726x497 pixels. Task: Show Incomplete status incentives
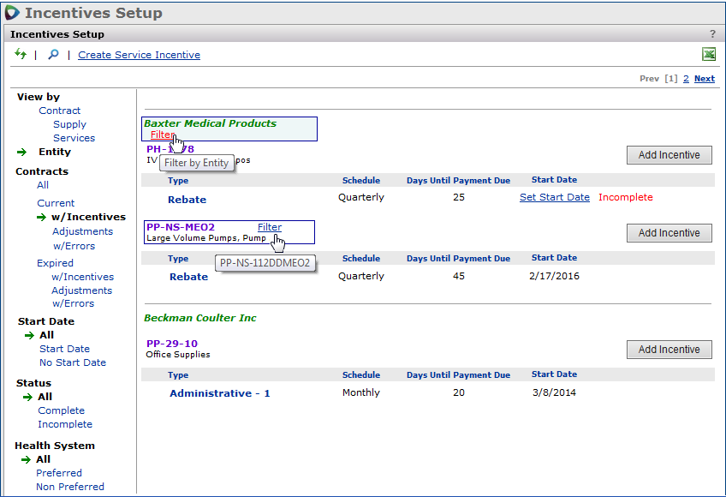pos(64,424)
